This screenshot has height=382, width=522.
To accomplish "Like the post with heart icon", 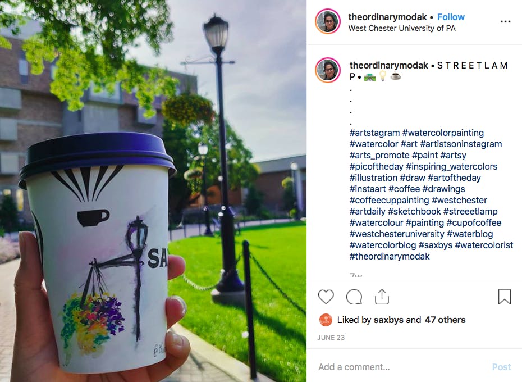I will (x=326, y=297).
